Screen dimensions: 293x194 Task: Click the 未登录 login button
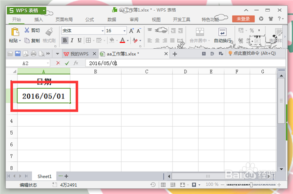click(x=243, y=19)
